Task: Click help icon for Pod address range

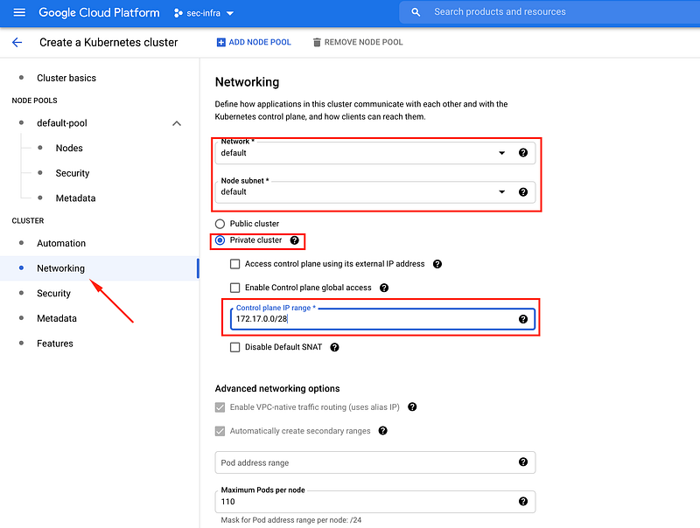Action: coord(523,462)
